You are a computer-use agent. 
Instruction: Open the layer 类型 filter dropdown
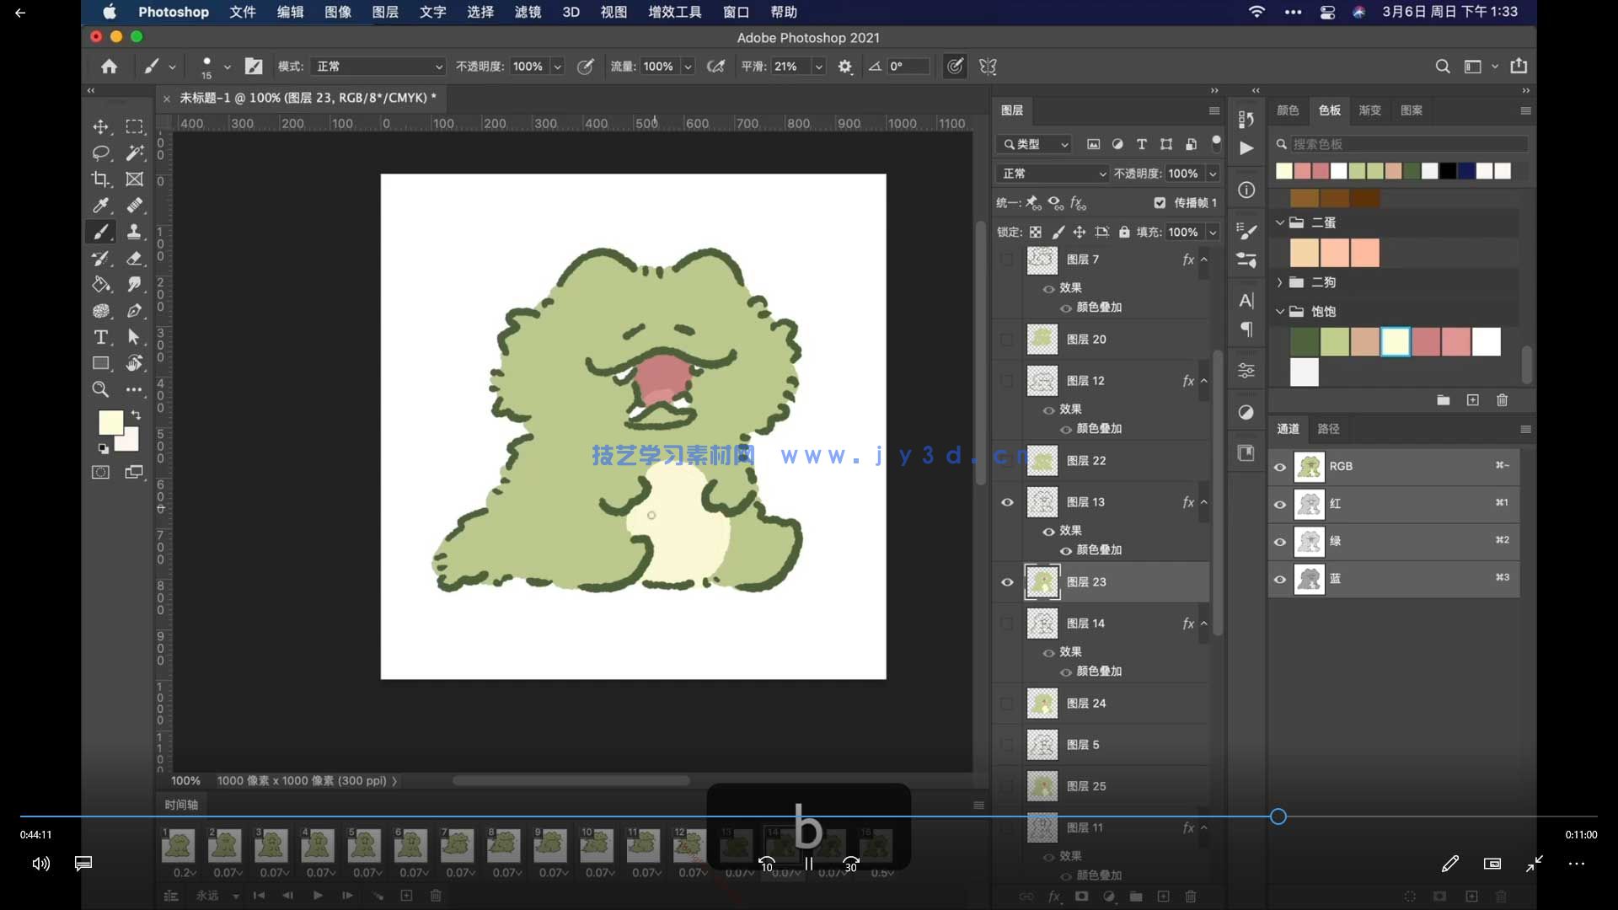(1035, 144)
